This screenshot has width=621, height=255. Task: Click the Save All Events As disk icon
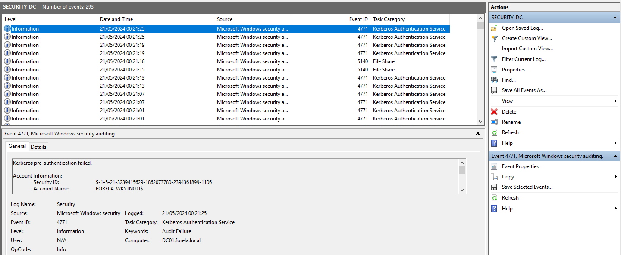click(x=494, y=90)
